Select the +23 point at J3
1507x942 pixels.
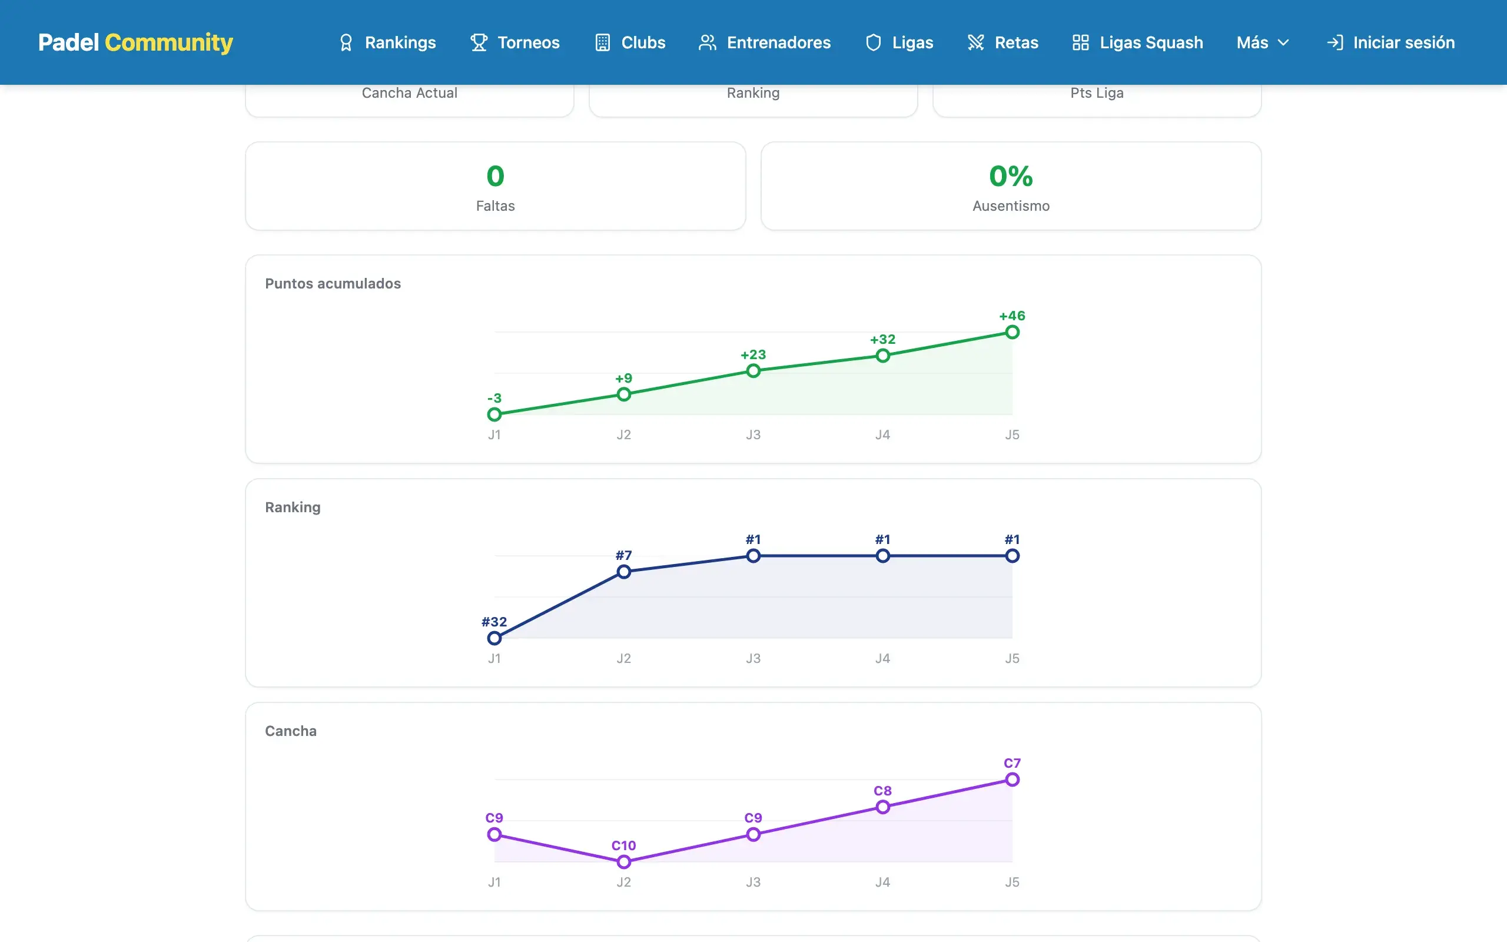[x=753, y=371]
